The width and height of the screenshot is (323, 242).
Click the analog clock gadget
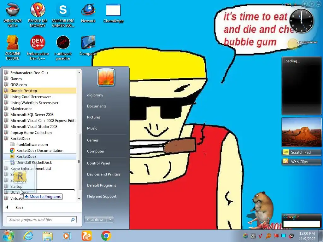(301, 20)
